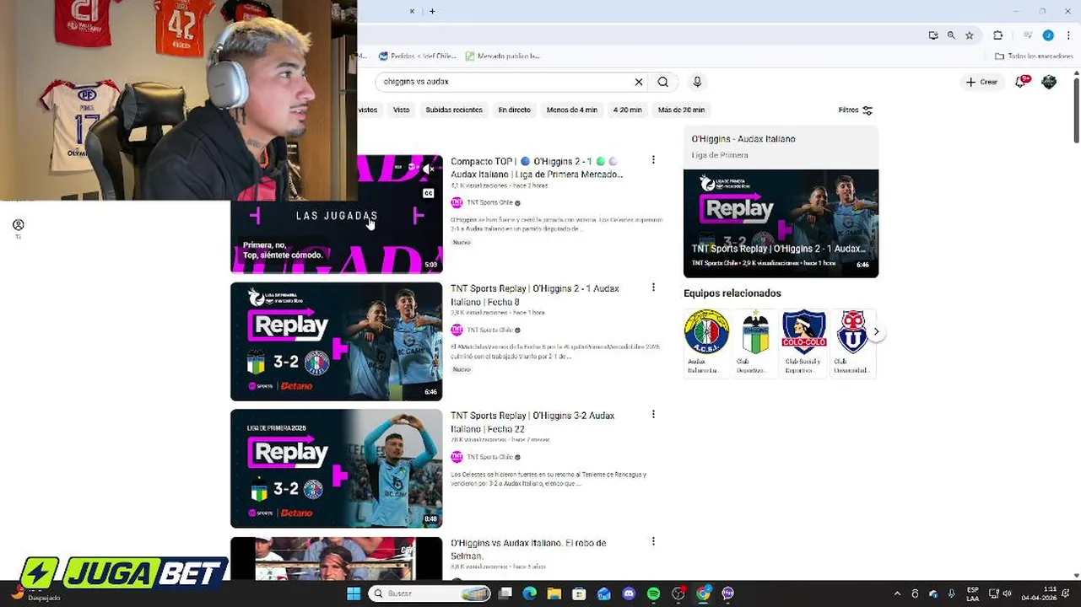Open Pedidos Idef Chile bookmark
1081x607 pixels.
[418, 56]
